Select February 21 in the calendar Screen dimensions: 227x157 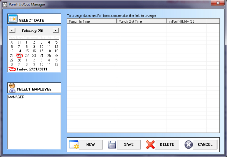(x=19, y=56)
